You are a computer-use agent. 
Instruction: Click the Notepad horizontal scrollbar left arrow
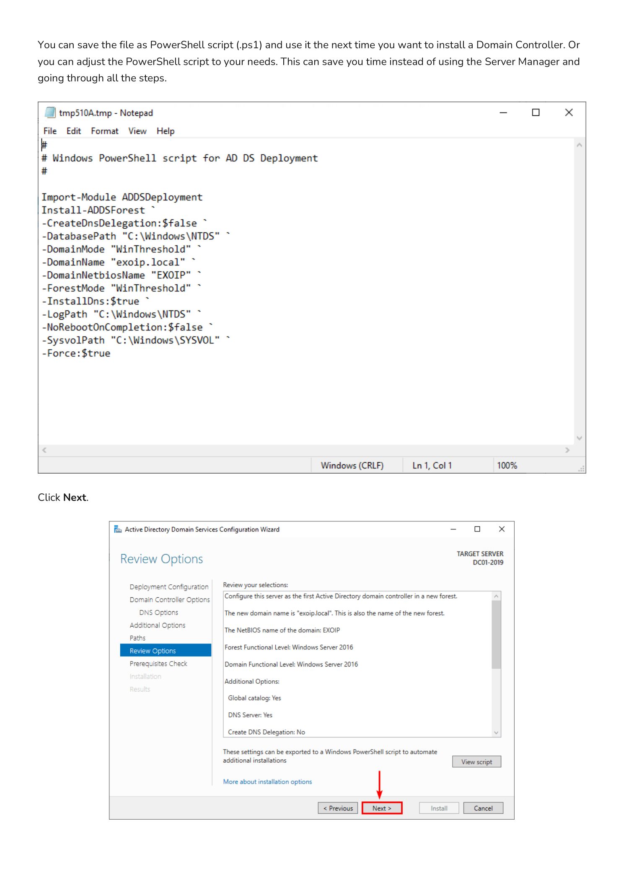click(44, 450)
